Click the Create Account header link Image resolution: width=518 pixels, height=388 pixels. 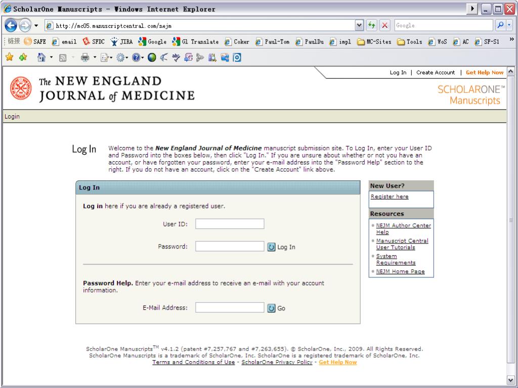click(x=436, y=73)
